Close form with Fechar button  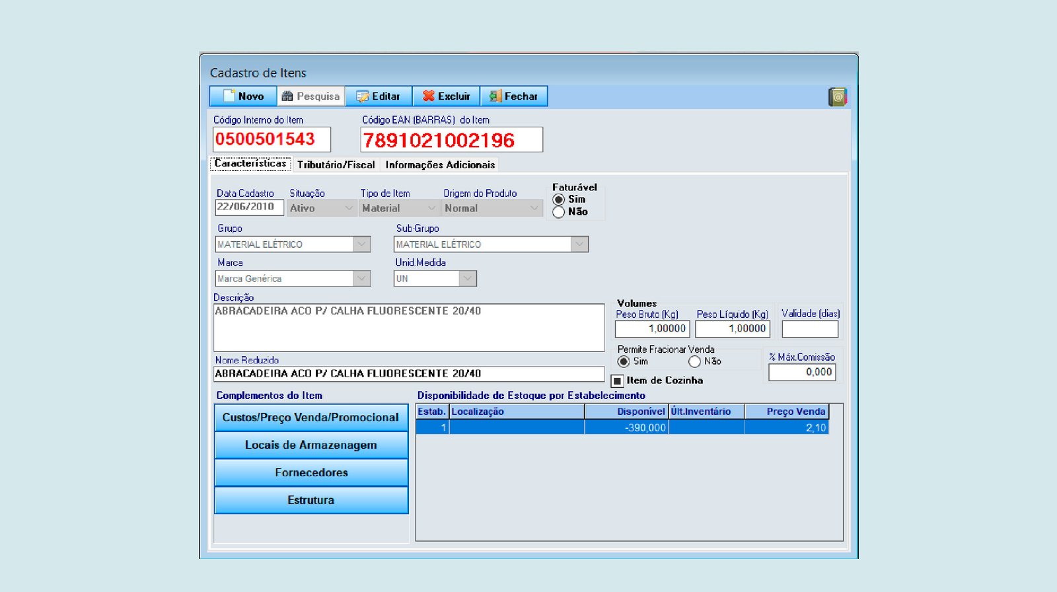click(x=514, y=96)
